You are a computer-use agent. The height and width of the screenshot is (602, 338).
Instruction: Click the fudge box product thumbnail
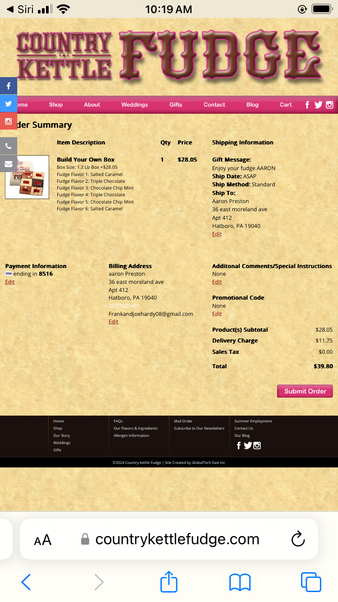(27, 177)
